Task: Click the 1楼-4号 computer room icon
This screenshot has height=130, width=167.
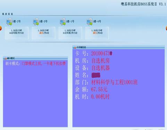Action: click(x=90, y=21)
